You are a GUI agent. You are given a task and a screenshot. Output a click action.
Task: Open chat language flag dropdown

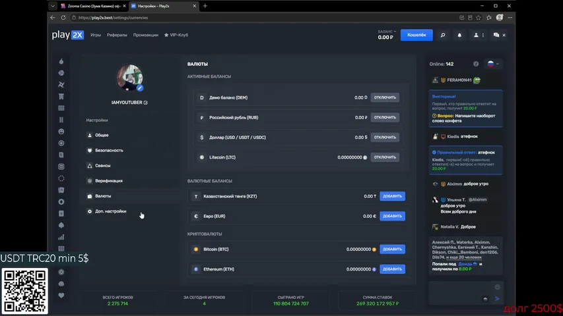tap(493, 64)
